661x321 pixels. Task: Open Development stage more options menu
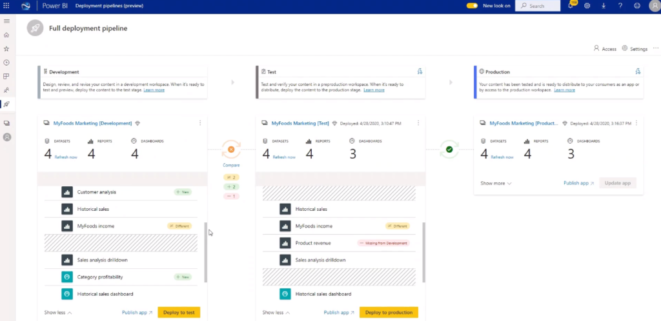tap(200, 123)
